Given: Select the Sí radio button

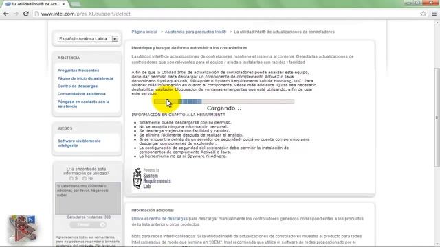Looking at the screenshot, I should [x=71, y=178].
